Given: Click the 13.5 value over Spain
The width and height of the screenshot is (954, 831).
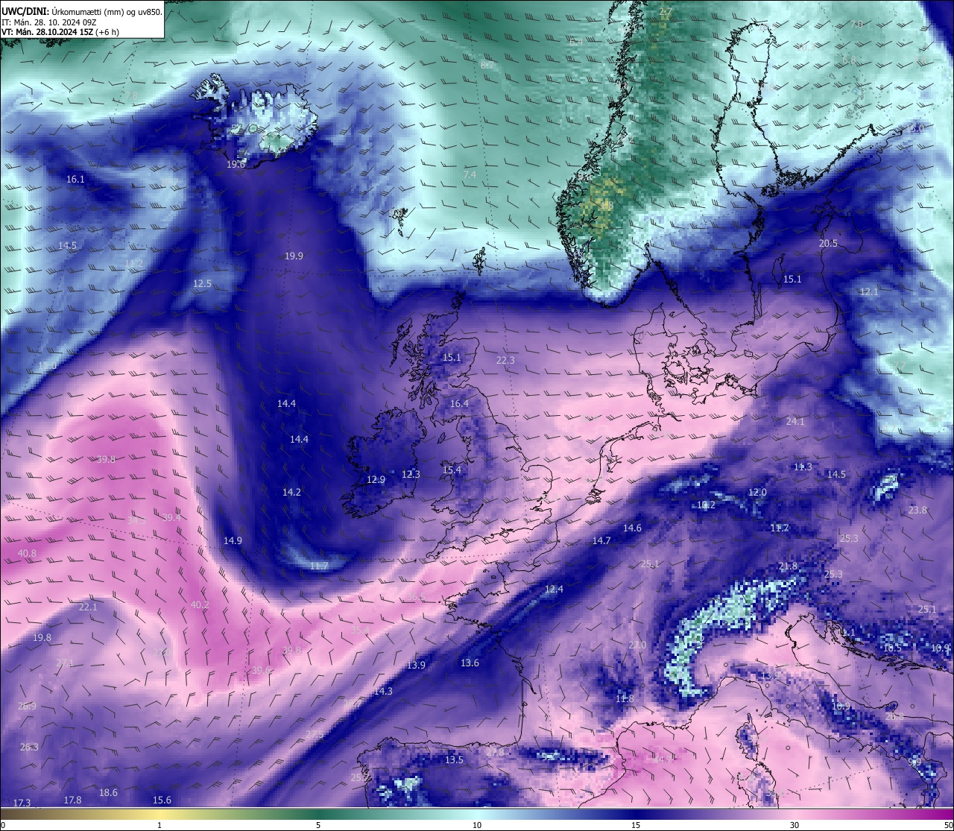Looking at the screenshot, I should tap(454, 760).
